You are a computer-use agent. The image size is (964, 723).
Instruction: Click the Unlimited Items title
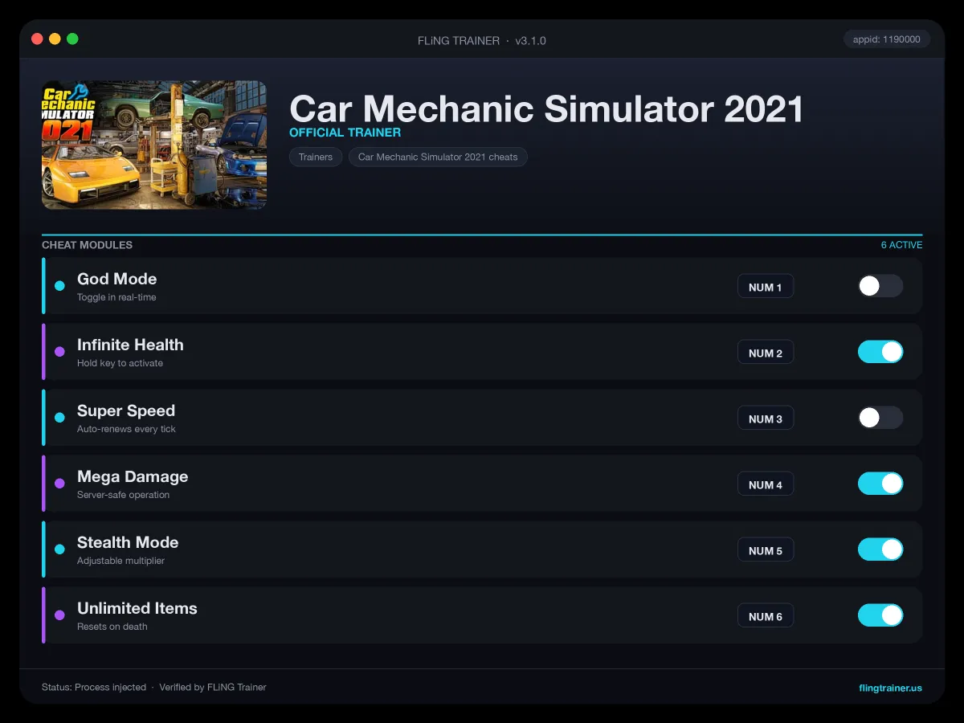click(137, 608)
